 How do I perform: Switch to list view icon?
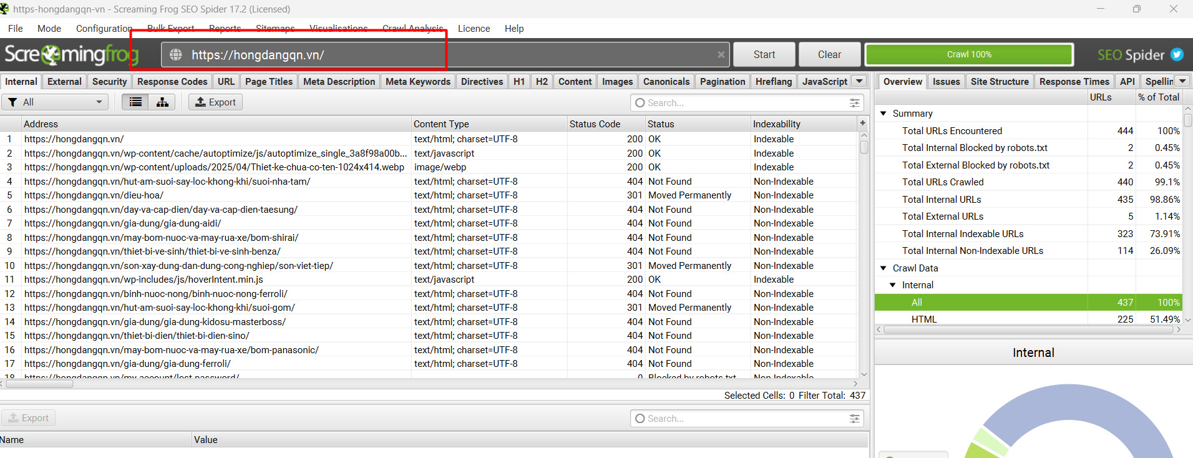(135, 102)
